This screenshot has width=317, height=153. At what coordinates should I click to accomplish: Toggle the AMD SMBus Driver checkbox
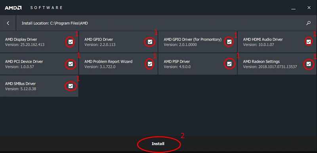click(x=71, y=86)
